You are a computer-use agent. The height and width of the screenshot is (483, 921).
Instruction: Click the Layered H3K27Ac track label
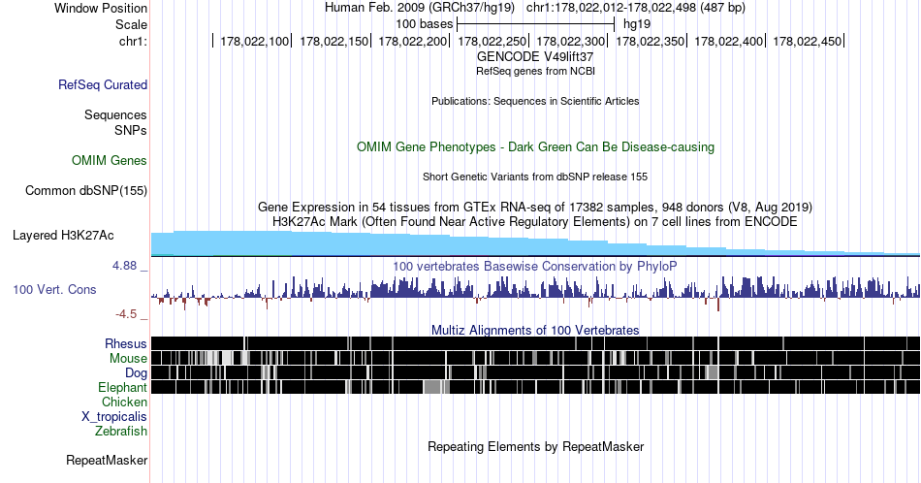tap(63, 235)
